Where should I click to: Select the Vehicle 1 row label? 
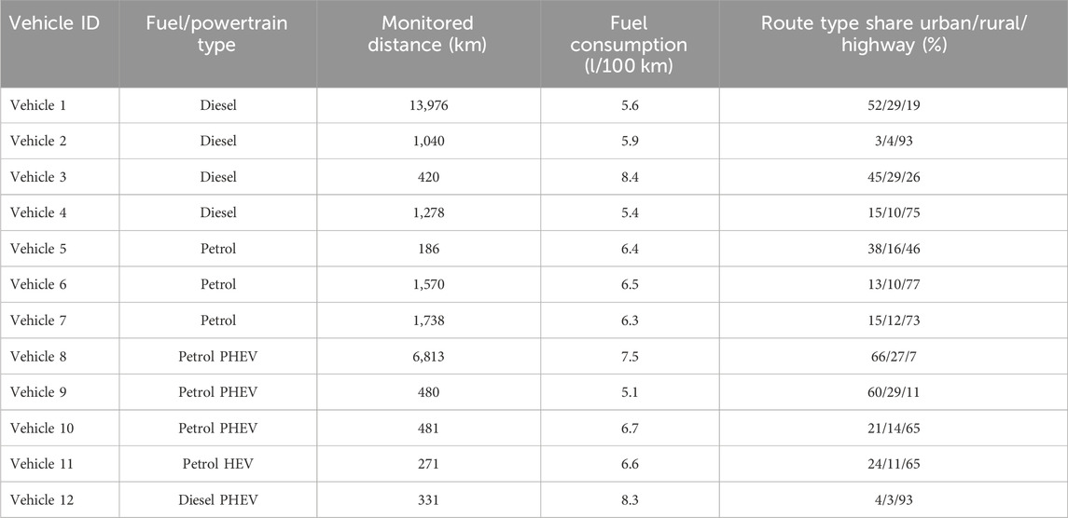[39, 105]
